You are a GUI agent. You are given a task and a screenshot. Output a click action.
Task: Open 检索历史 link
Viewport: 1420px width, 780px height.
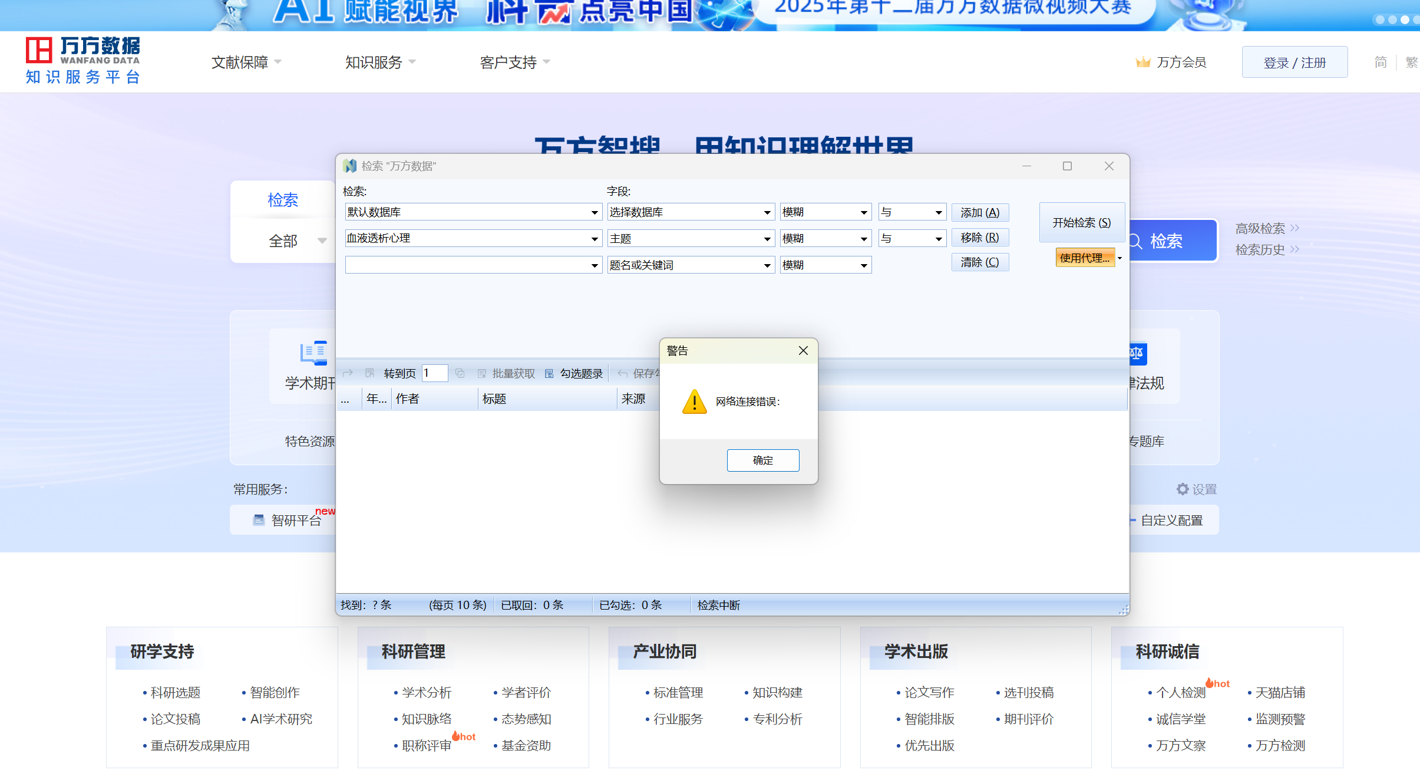point(1267,249)
